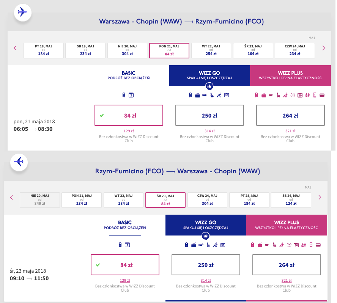Click the return BASIC column header
The width and height of the screenshot is (337, 303).
[125, 225]
